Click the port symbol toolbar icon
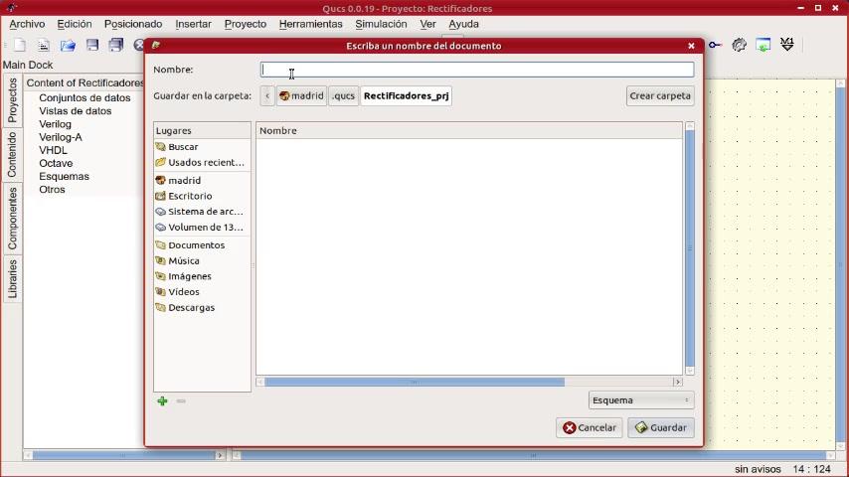 tap(715, 45)
